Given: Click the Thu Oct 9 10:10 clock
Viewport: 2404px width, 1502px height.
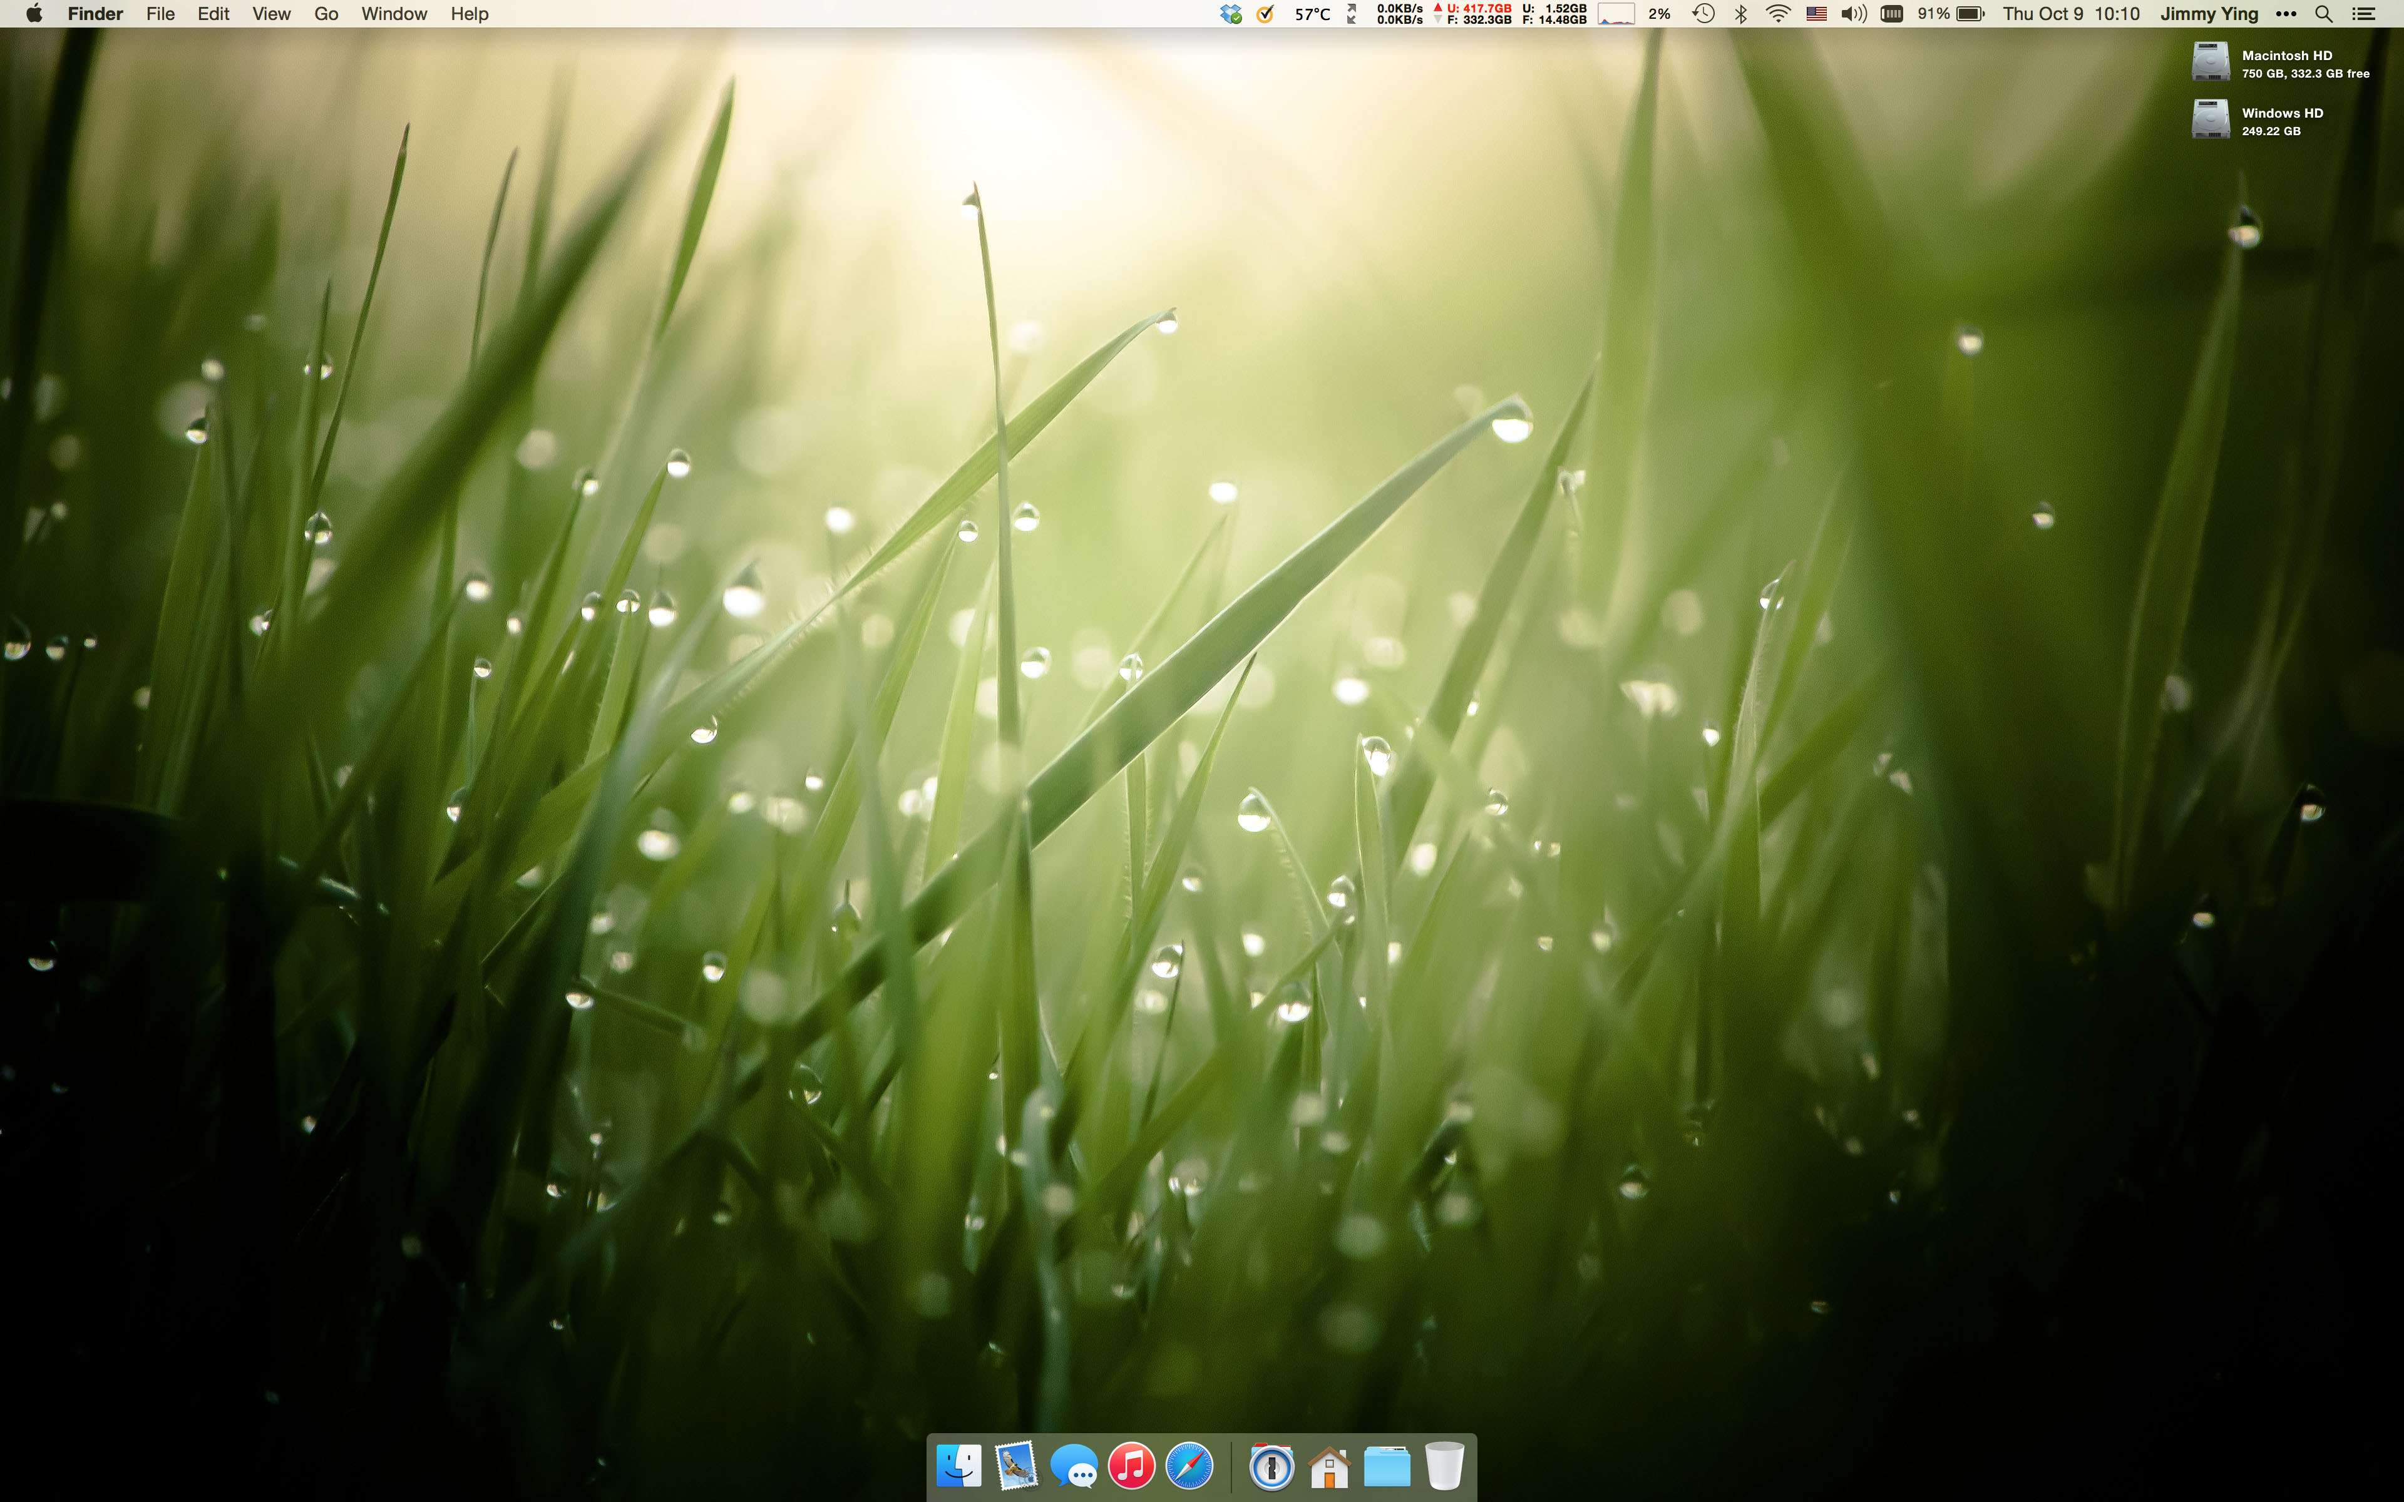Looking at the screenshot, I should point(2071,14).
